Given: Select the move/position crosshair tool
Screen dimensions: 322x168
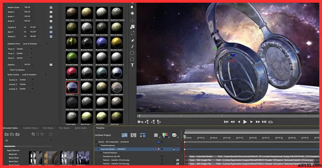Looking at the screenshot, I should click(x=132, y=21).
